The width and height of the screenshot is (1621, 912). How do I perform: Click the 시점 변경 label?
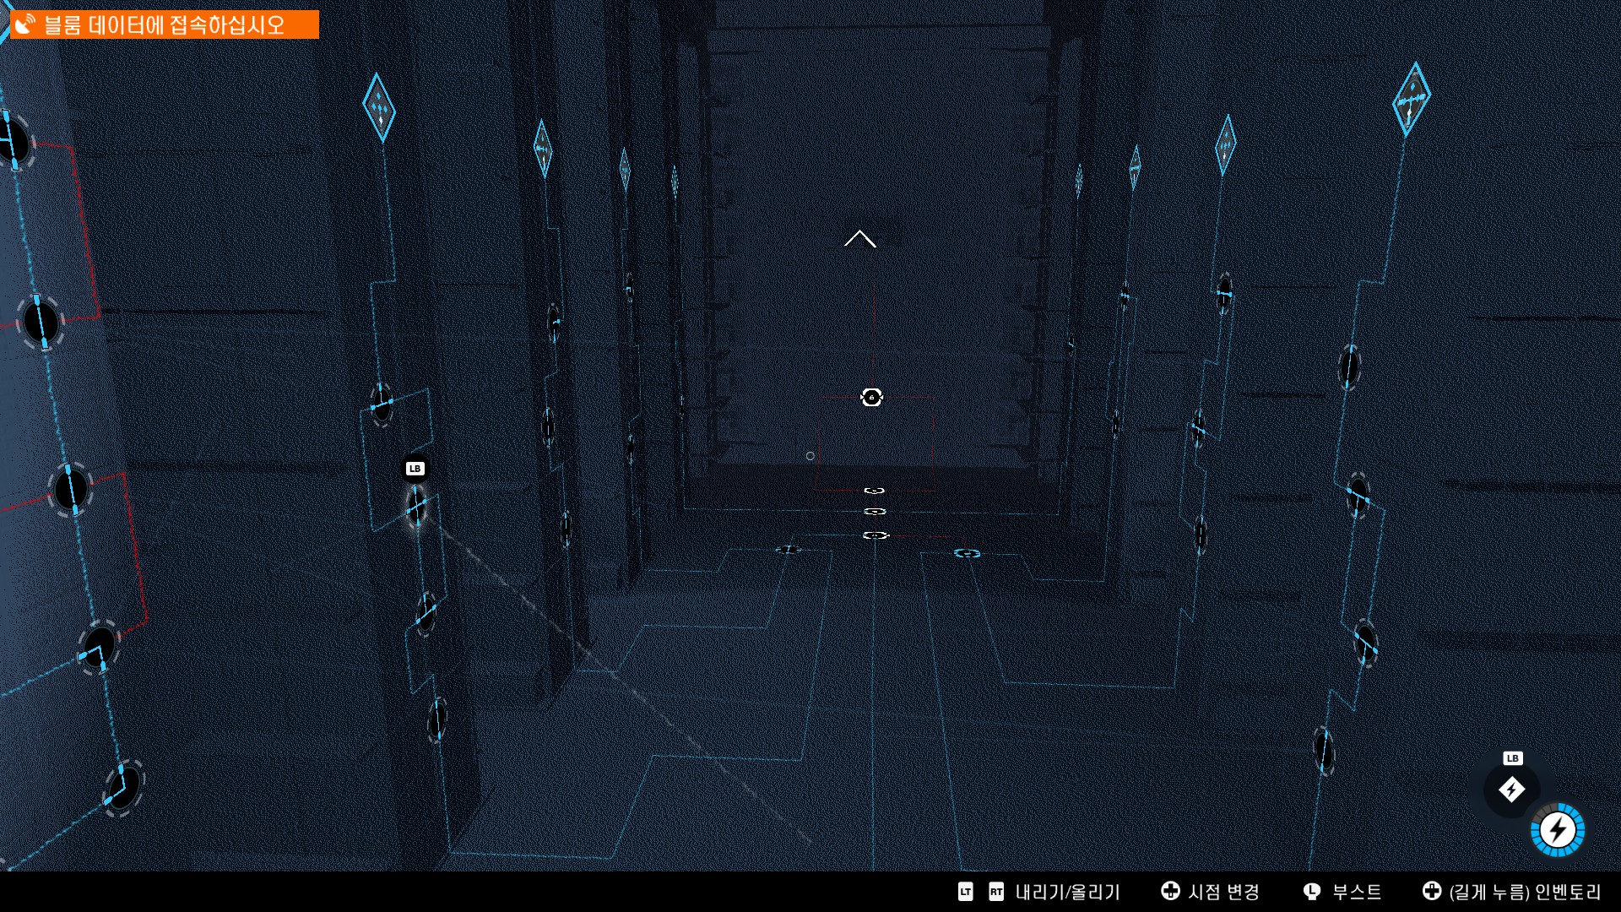click(x=1224, y=892)
